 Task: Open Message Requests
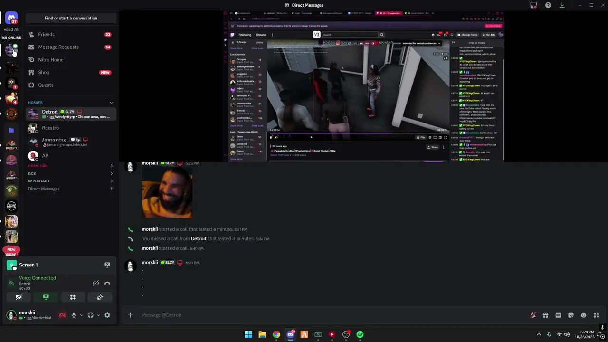point(71,47)
